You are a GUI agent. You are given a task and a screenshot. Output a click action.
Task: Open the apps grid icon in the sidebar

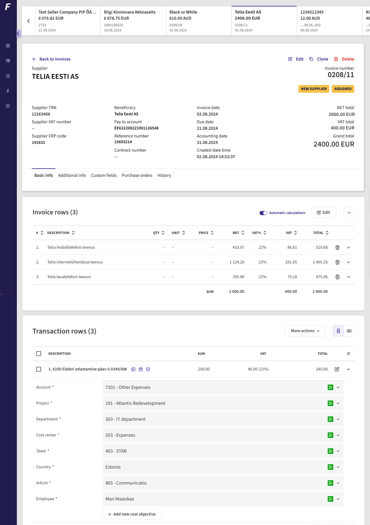click(x=8, y=46)
